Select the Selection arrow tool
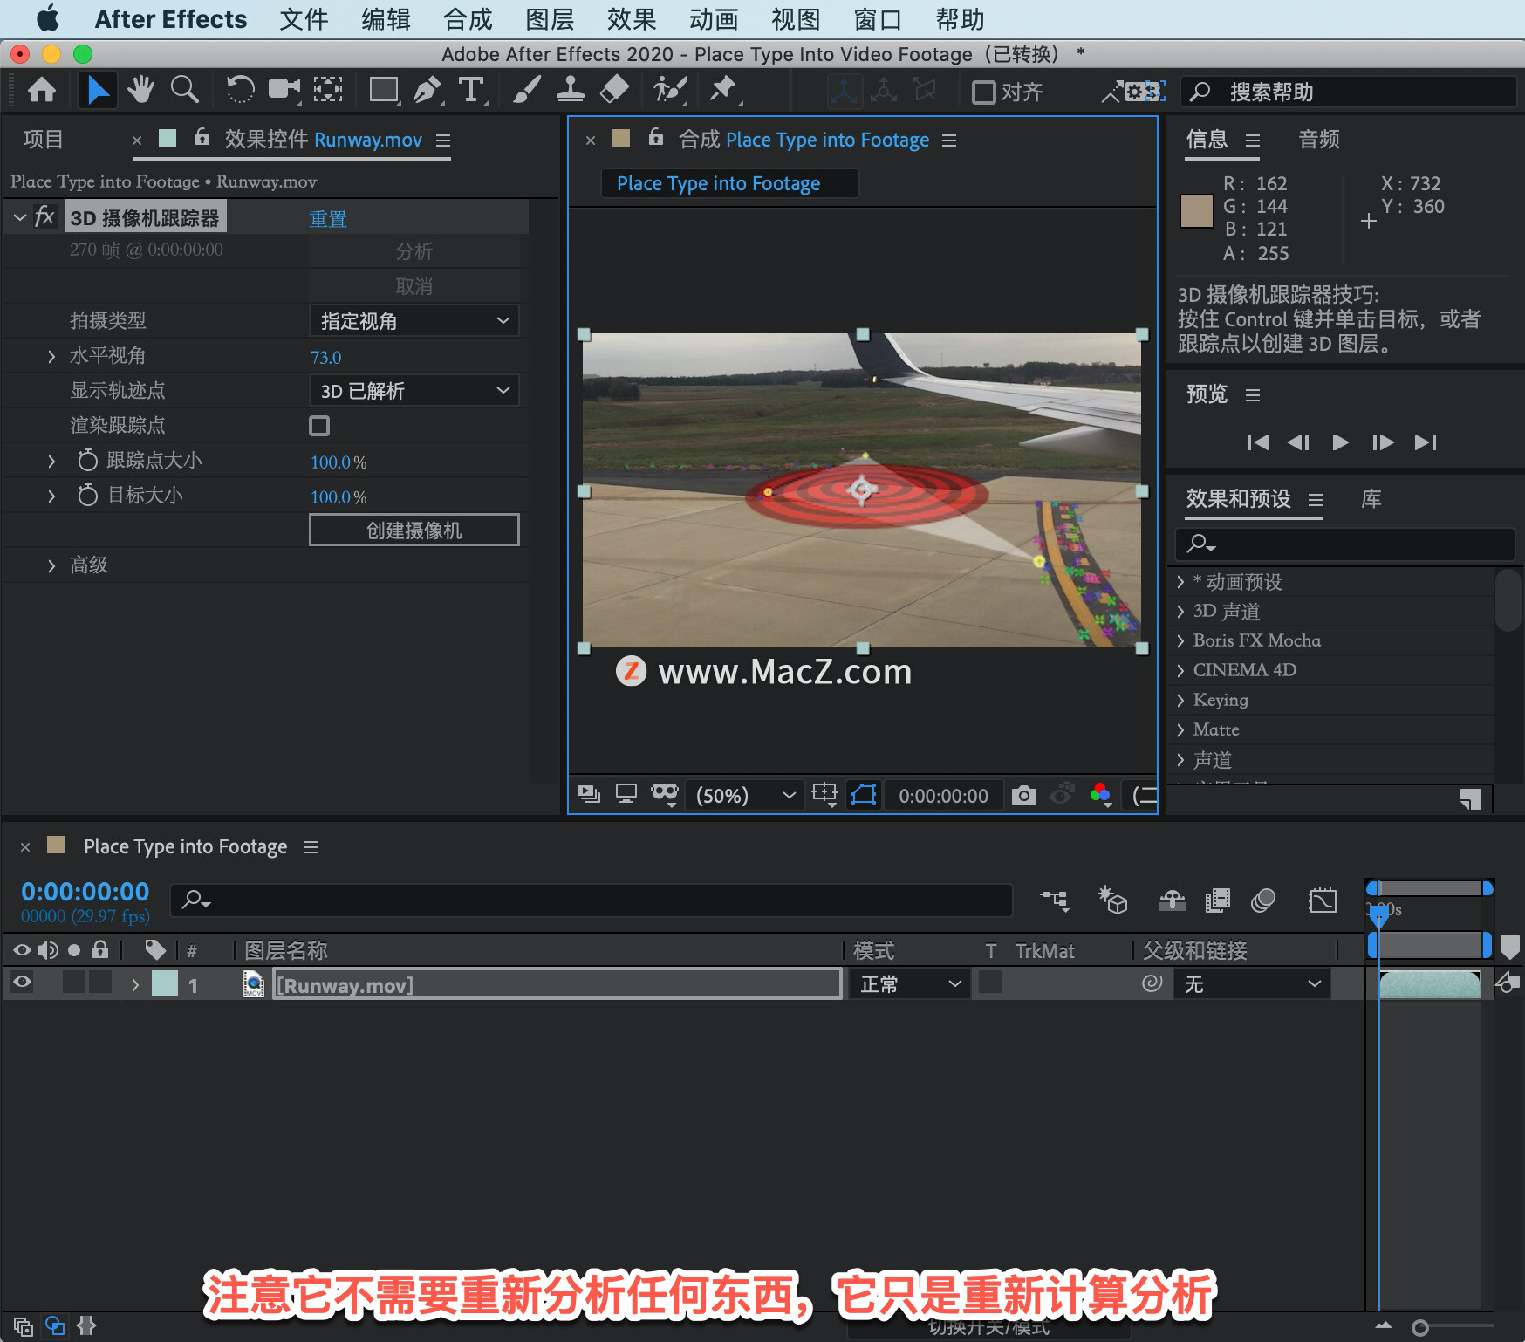Screen dimensions: 1525x1342 98,91
